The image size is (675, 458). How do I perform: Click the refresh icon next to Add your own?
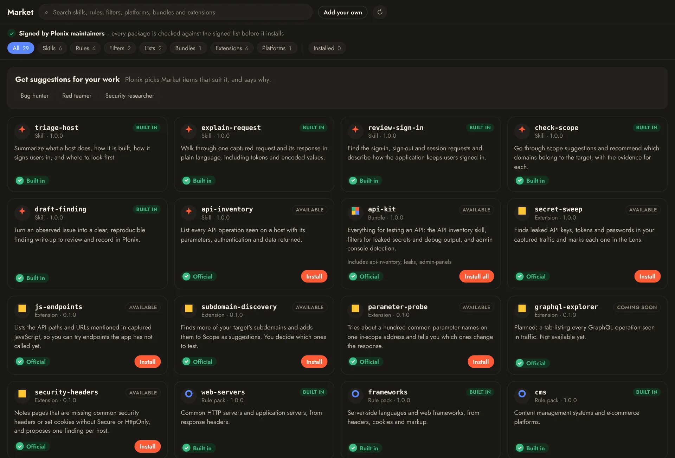click(x=380, y=12)
